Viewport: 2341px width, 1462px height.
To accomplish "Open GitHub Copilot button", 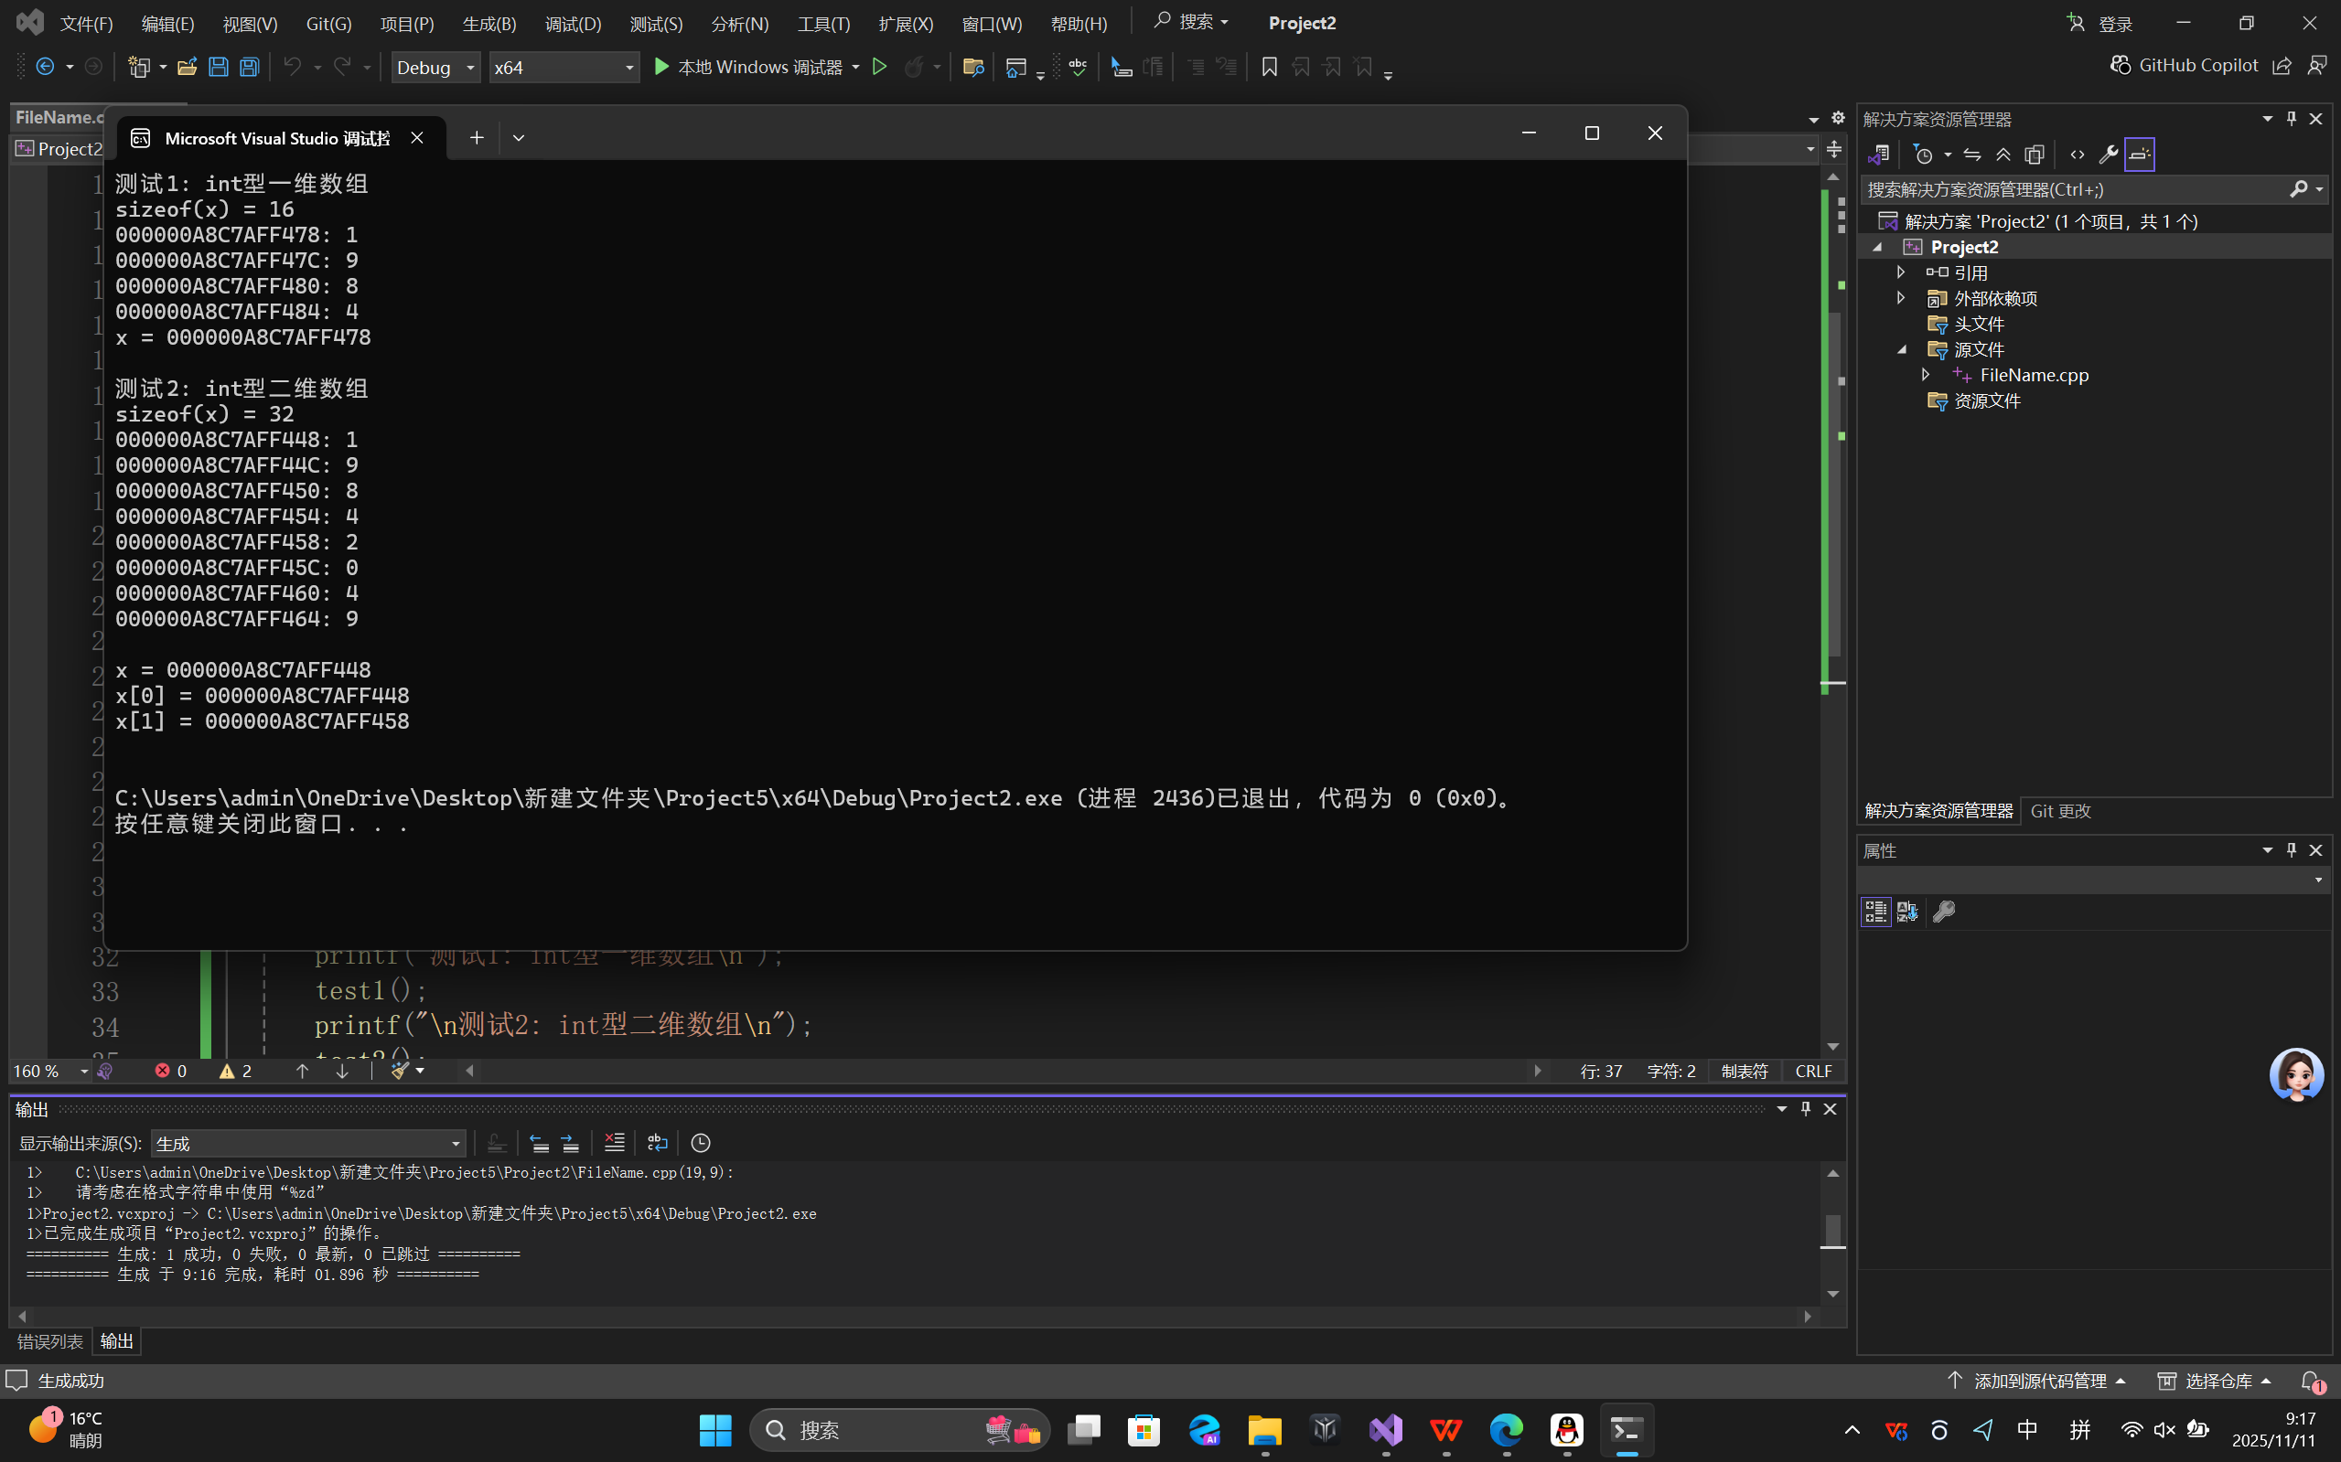I will tap(2184, 65).
